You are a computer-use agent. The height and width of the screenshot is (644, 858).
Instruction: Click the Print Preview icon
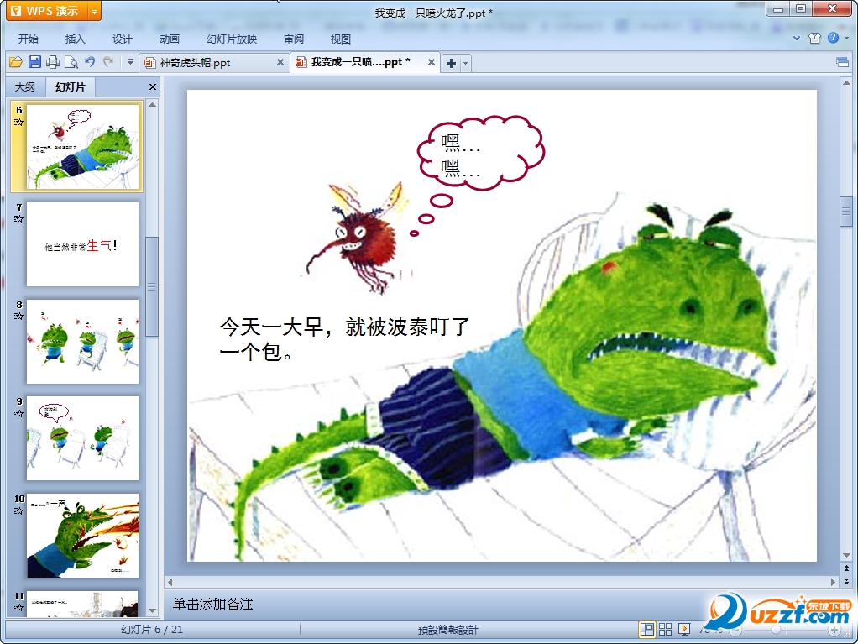click(x=71, y=62)
